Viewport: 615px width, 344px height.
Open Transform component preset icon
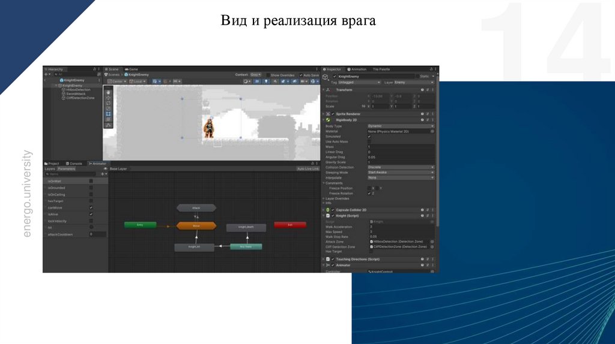[x=428, y=90]
